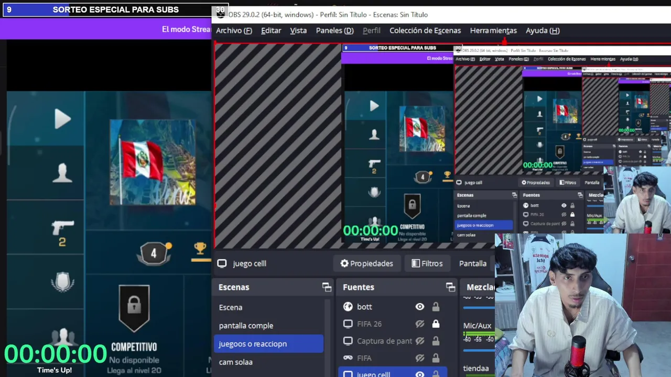Image resolution: width=671 pixels, height=377 pixels.
Task: Click the Mic/Aux mixer label
Action: pos(477,326)
